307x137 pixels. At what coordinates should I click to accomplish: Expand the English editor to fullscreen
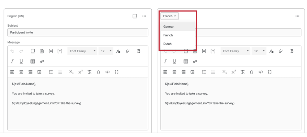pos(117,72)
